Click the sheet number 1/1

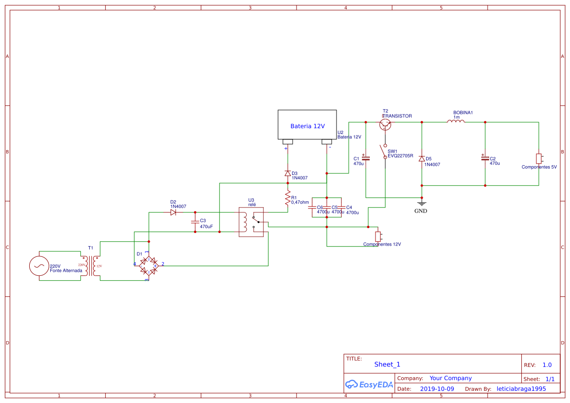point(550,379)
